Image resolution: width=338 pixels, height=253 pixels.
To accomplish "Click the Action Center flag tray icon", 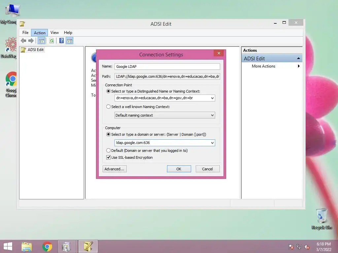I will [x=291, y=246].
